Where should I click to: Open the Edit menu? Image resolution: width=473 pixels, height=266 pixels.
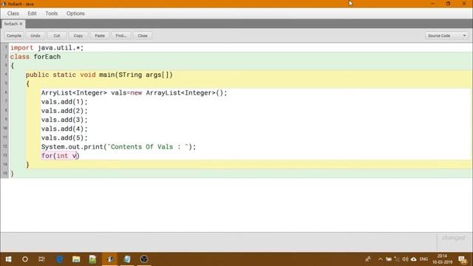[x=32, y=13]
